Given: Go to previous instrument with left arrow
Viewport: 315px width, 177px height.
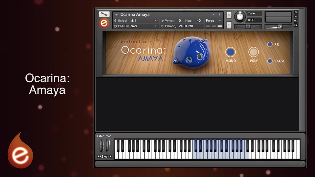Looking at the screenshot, I should click(214, 14).
